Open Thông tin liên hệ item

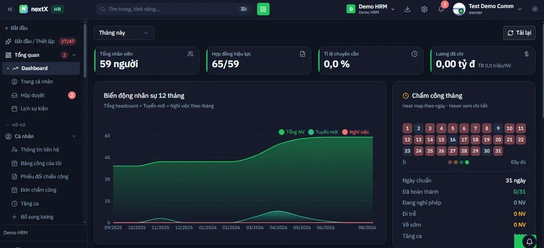(x=41, y=149)
